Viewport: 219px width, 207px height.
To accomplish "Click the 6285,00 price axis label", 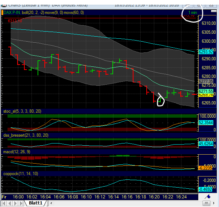I will click(209, 68).
